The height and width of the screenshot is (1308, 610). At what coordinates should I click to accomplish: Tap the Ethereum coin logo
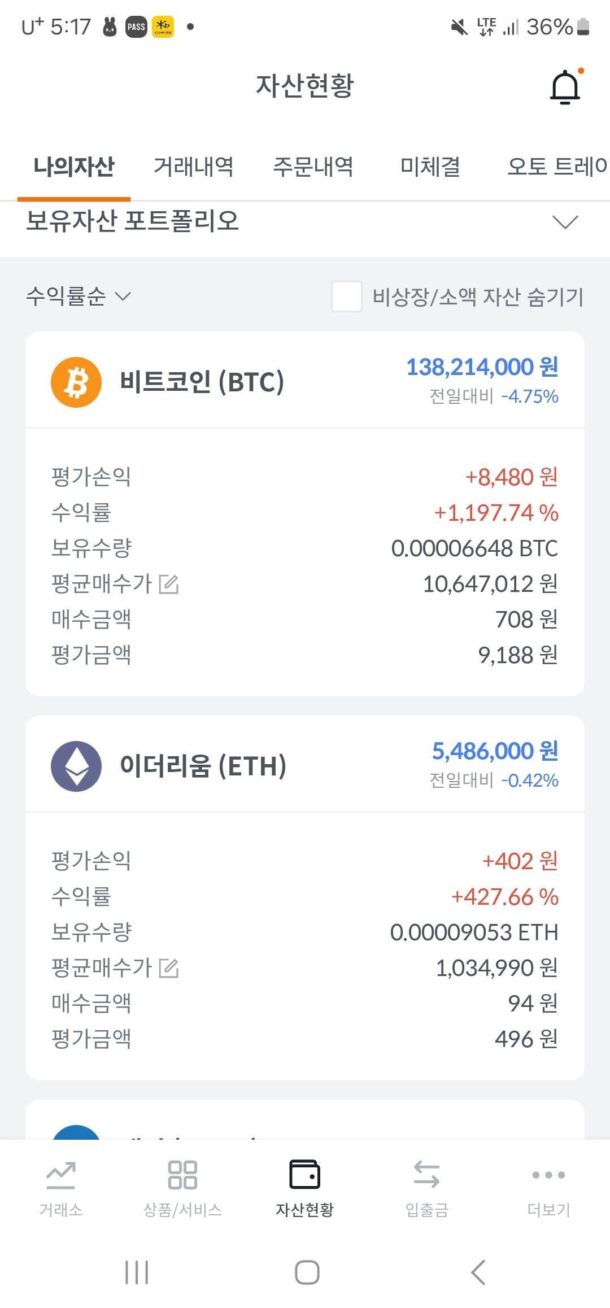pyautogui.click(x=76, y=766)
